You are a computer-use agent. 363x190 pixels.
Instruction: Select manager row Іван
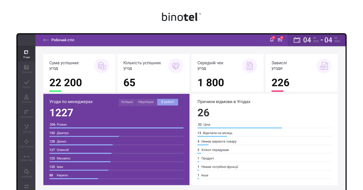116,168
